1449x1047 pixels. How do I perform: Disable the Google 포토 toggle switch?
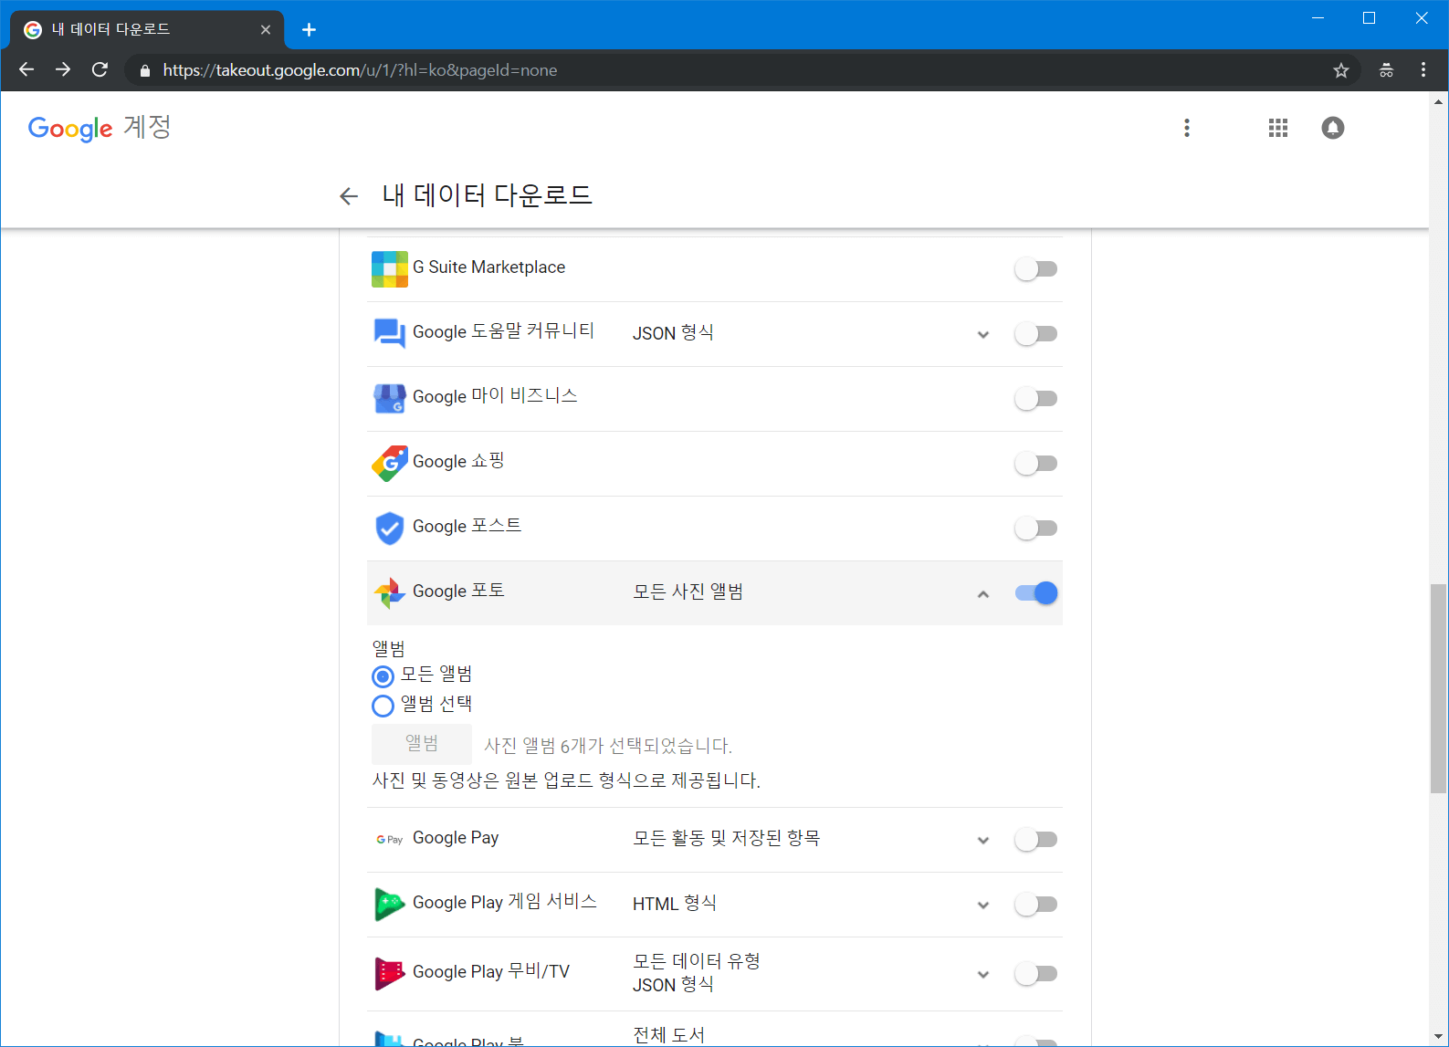point(1036,593)
